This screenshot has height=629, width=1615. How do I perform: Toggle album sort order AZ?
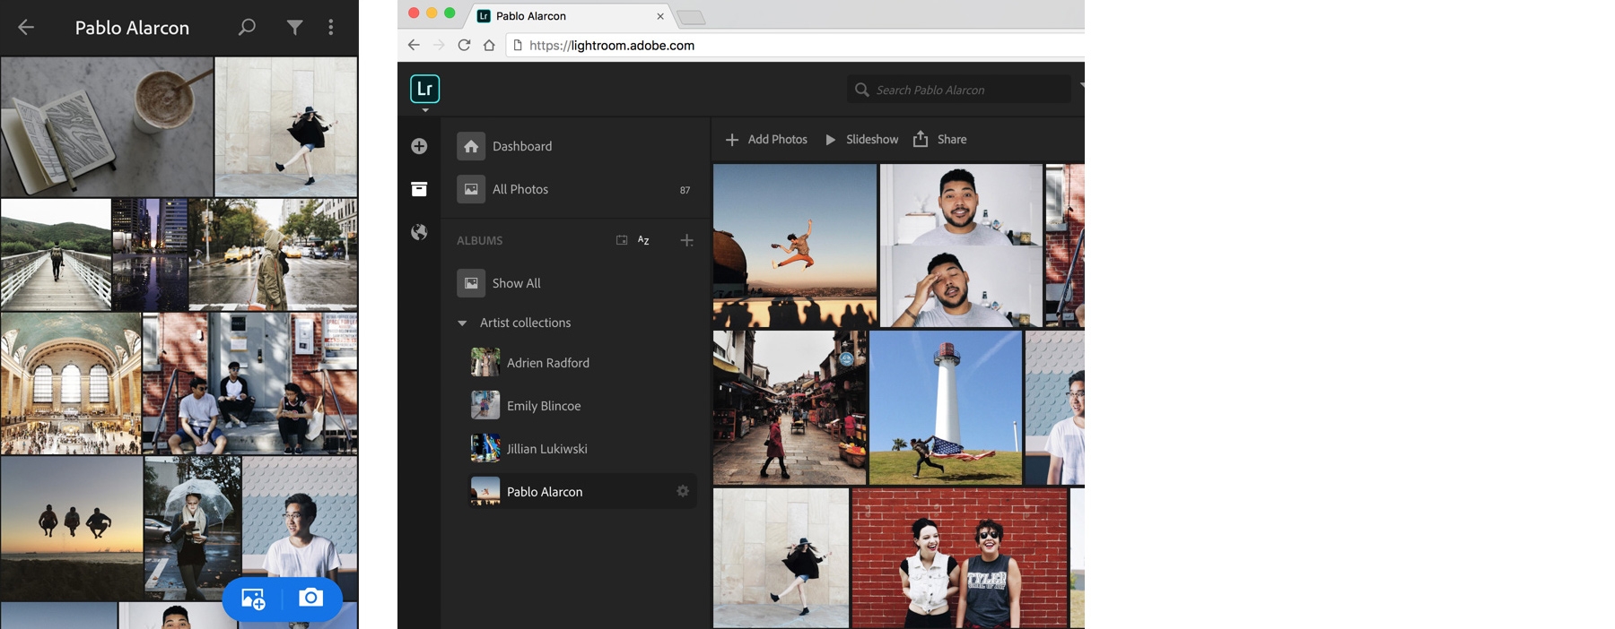coord(643,240)
